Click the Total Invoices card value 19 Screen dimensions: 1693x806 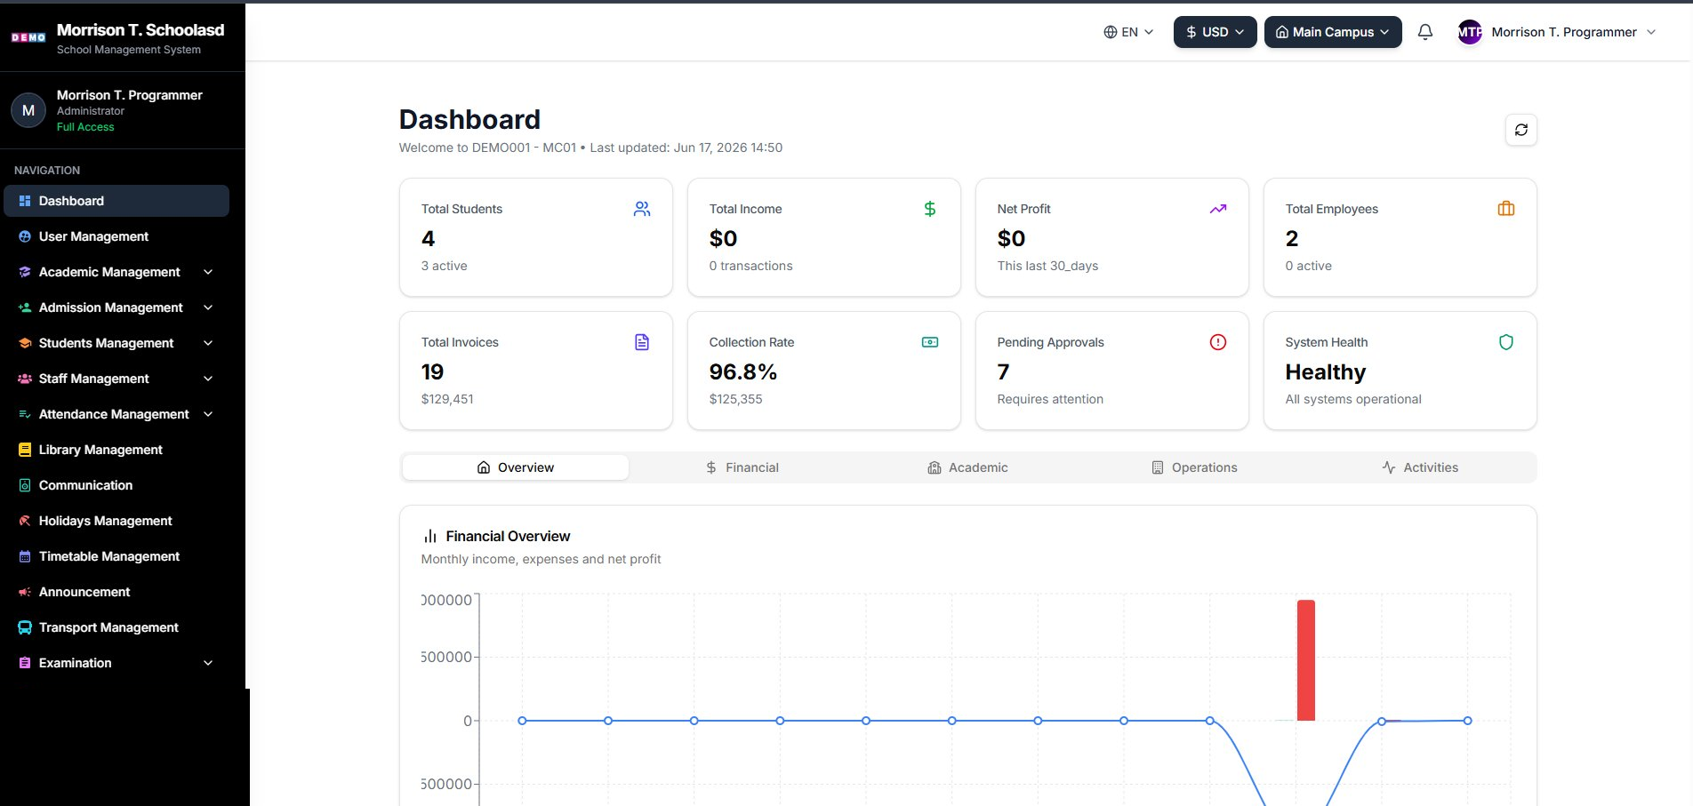(432, 371)
